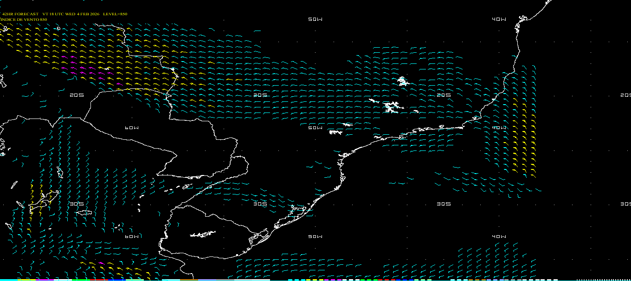Click the magenta wind barb cluster

point(88,71)
